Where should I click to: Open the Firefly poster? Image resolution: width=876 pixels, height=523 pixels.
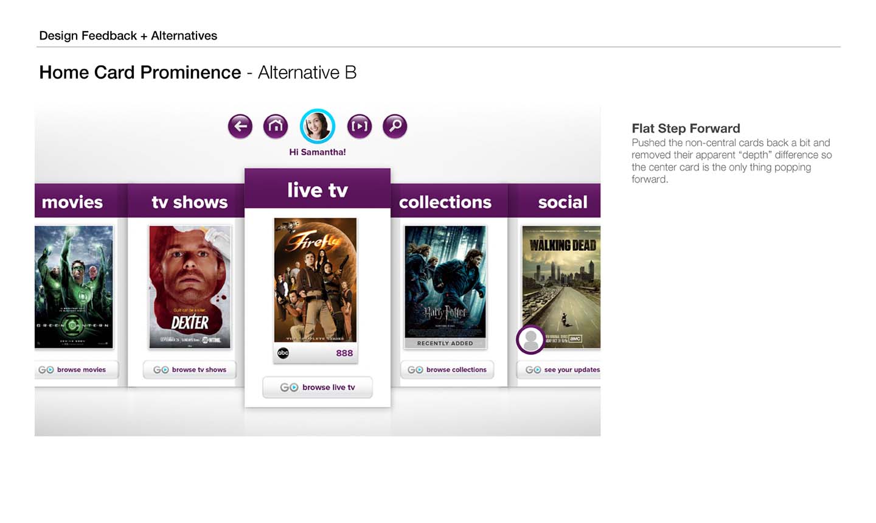315,280
